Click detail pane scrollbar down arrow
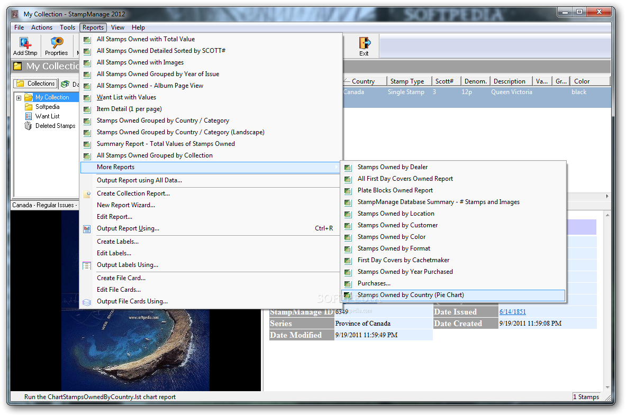Screen dimensions: 626x416 pos(607,387)
